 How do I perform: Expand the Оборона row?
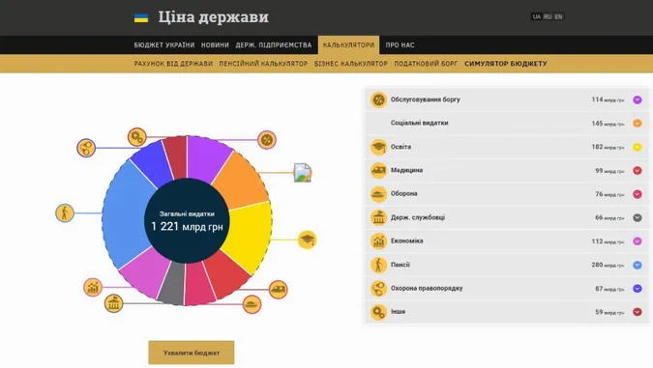[x=638, y=194]
